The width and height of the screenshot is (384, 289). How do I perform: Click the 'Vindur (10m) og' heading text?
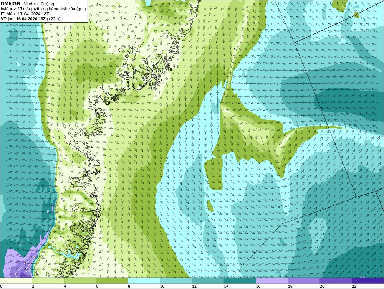[x=40, y=4]
